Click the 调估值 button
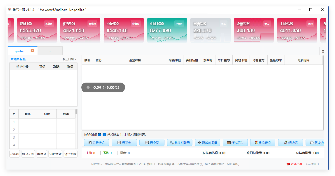 coord(291,143)
